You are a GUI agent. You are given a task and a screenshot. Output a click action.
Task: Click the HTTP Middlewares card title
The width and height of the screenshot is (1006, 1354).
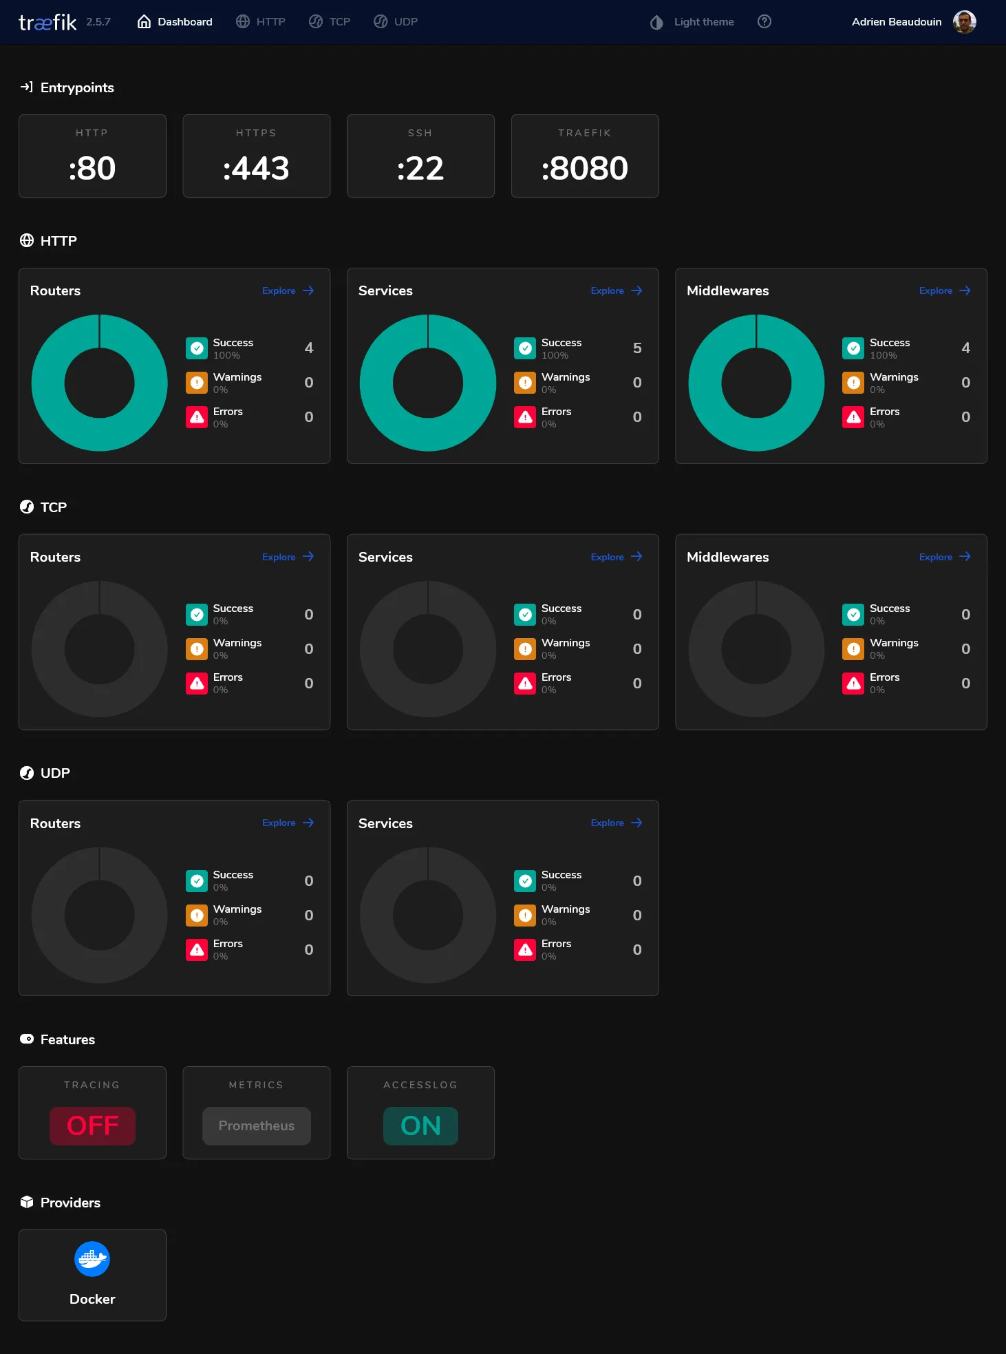(x=727, y=291)
